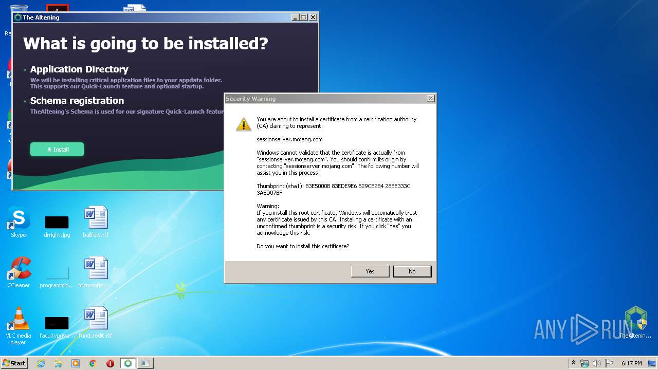Viewport: 658px width, 370px height.
Task: Select the fundcredit.rtf desktop document
Action: tap(96, 322)
